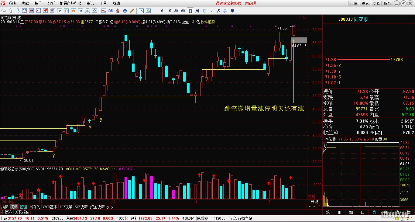415x222 pixels.
Task: Open the tree structure toolbar icon
Action: [x=66, y=11]
